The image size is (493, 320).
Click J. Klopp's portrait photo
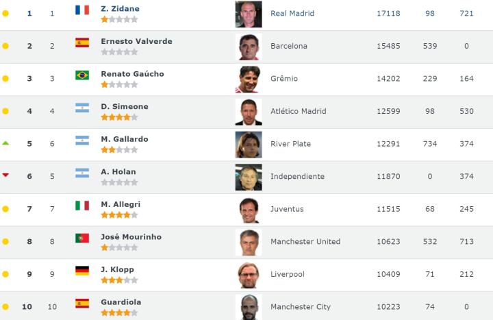click(x=249, y=274)
